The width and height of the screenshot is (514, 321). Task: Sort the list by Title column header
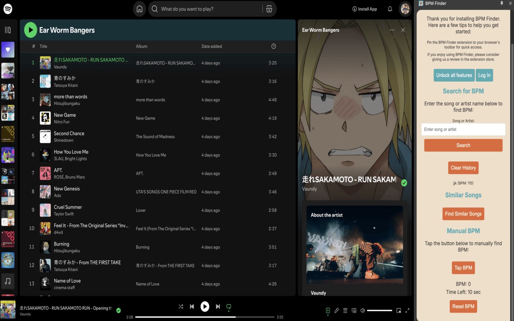(x=43, y=46)
